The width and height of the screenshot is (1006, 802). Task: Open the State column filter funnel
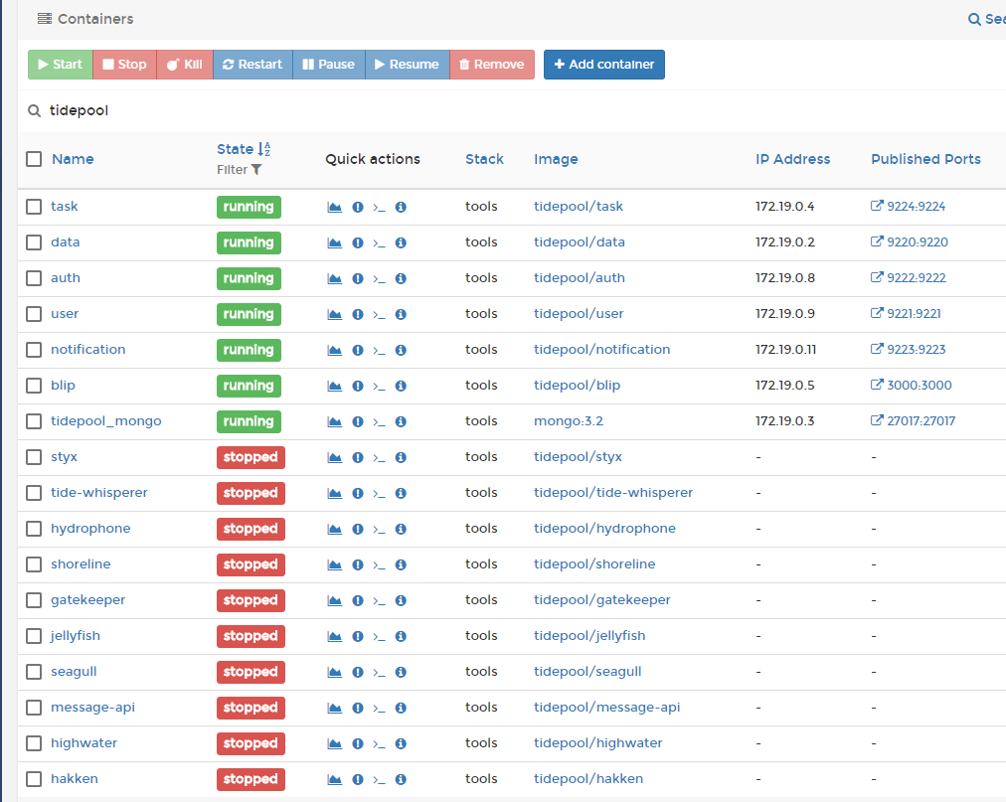256,170
